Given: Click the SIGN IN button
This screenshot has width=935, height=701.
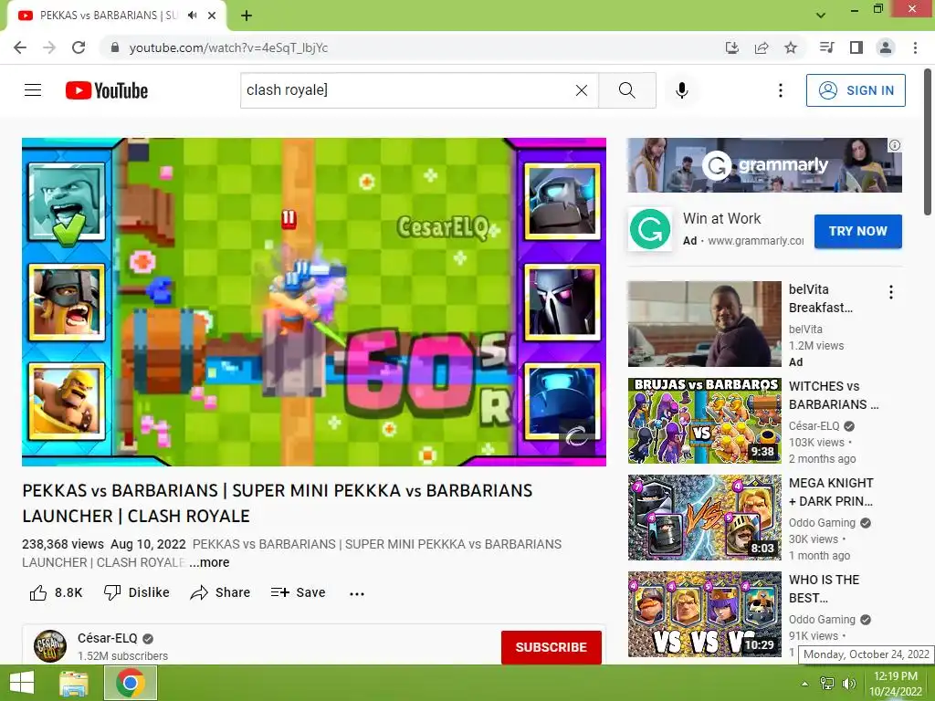Looking at the screenshot, I should pyautogui.click(x=856, y=90).
